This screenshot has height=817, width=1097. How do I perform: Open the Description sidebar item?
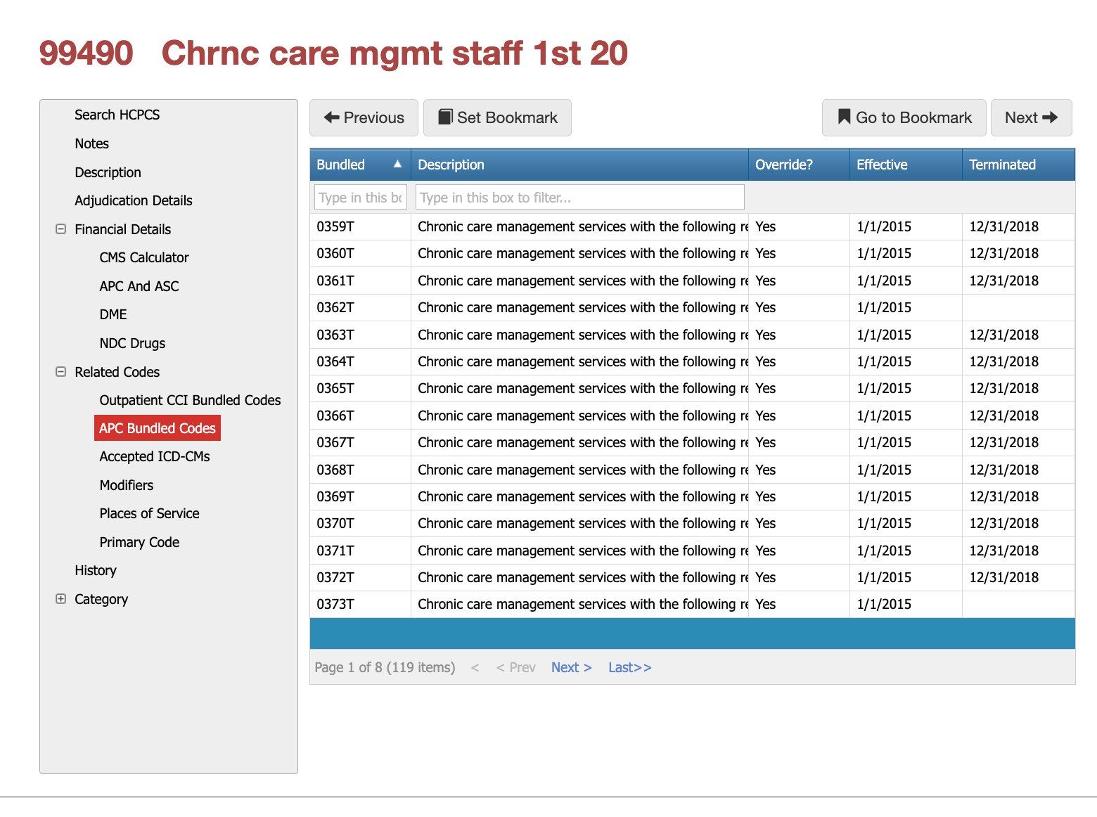108,172
